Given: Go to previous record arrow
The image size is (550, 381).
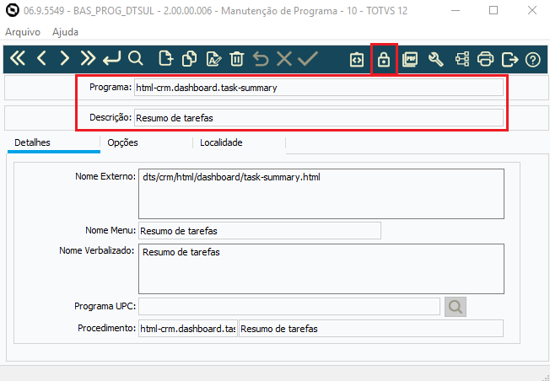Looking at the screenshot, I should click(41, 58).
